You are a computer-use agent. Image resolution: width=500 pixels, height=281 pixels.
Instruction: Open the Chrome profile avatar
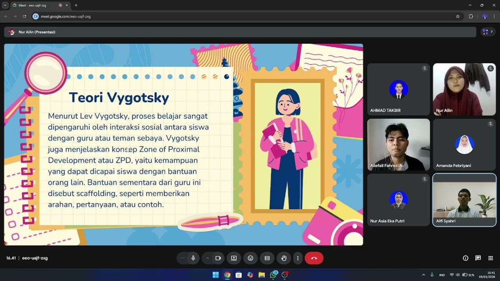485,16
